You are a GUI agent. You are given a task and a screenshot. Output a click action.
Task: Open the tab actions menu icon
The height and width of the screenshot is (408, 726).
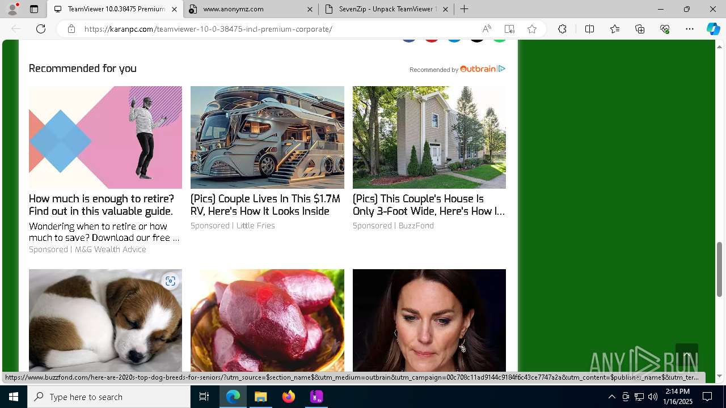coord(34,9)
